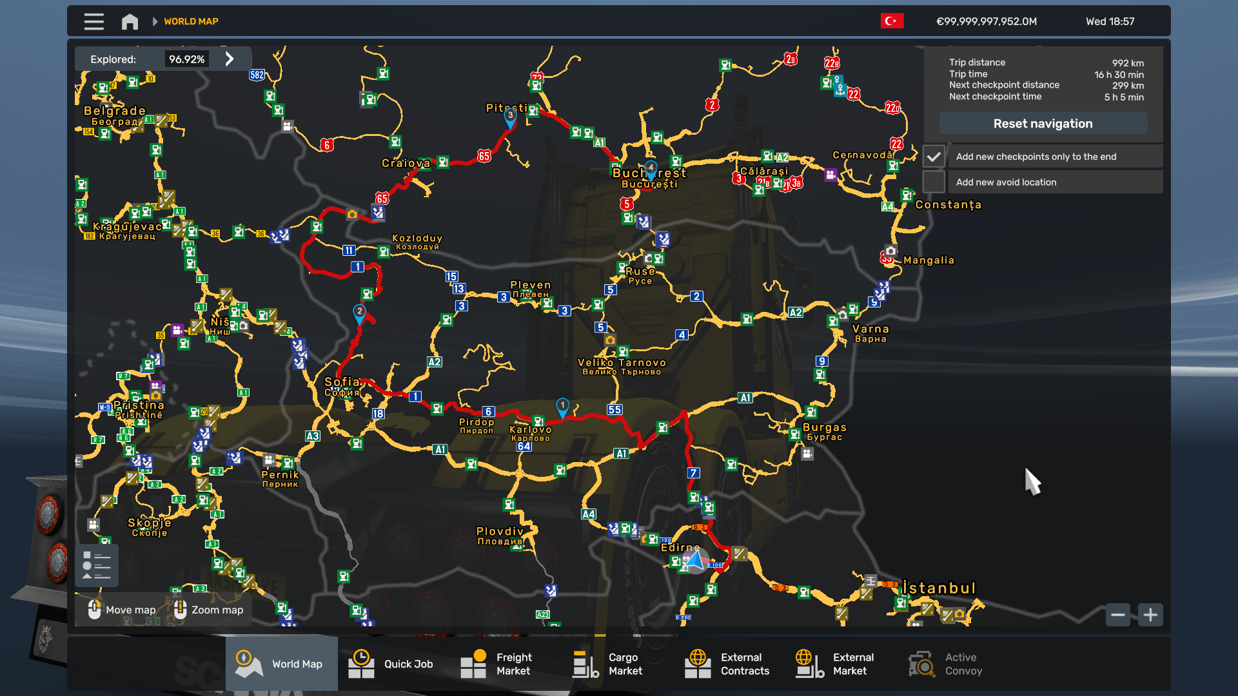Click the gas station icon at Veliko Tarnovo
This screenshot has width=1238, height=696.
[x=623, y=352]
